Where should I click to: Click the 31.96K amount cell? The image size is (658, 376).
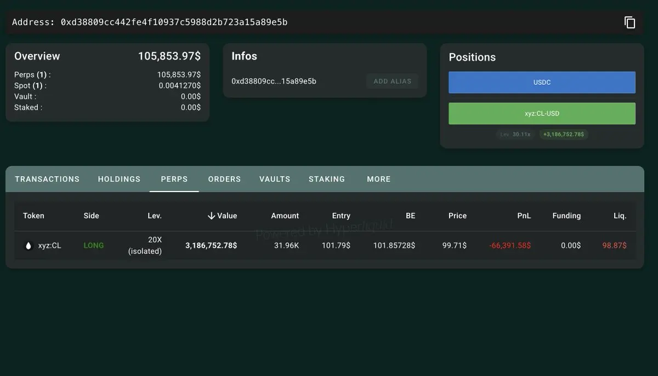pos(286,246)
